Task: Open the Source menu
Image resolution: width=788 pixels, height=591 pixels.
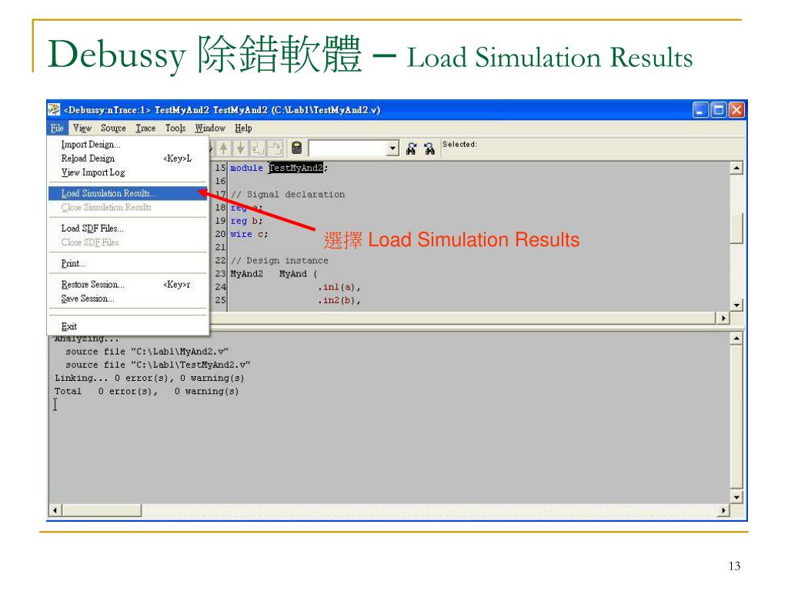Action: [x=113, y=129]
